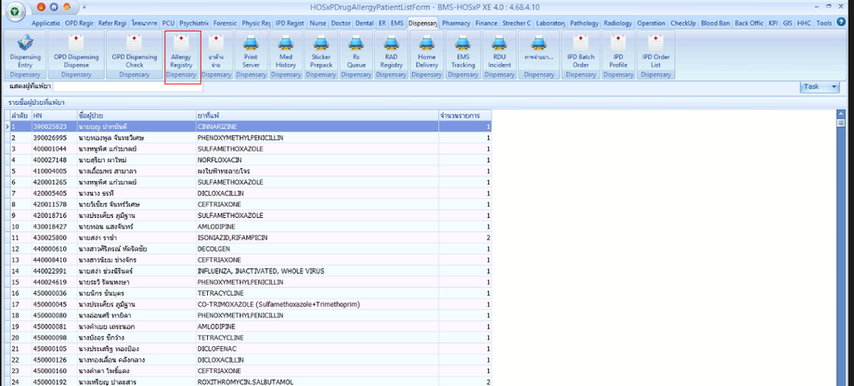Sort by the ชื่อผู้ป่วย column header
Viewport: 854px width, 386px height.
[136, 115]
